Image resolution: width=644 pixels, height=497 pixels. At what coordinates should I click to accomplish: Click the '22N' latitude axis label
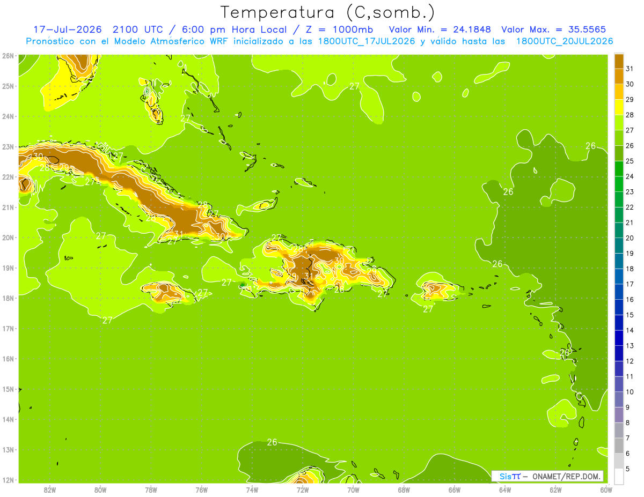8,177
